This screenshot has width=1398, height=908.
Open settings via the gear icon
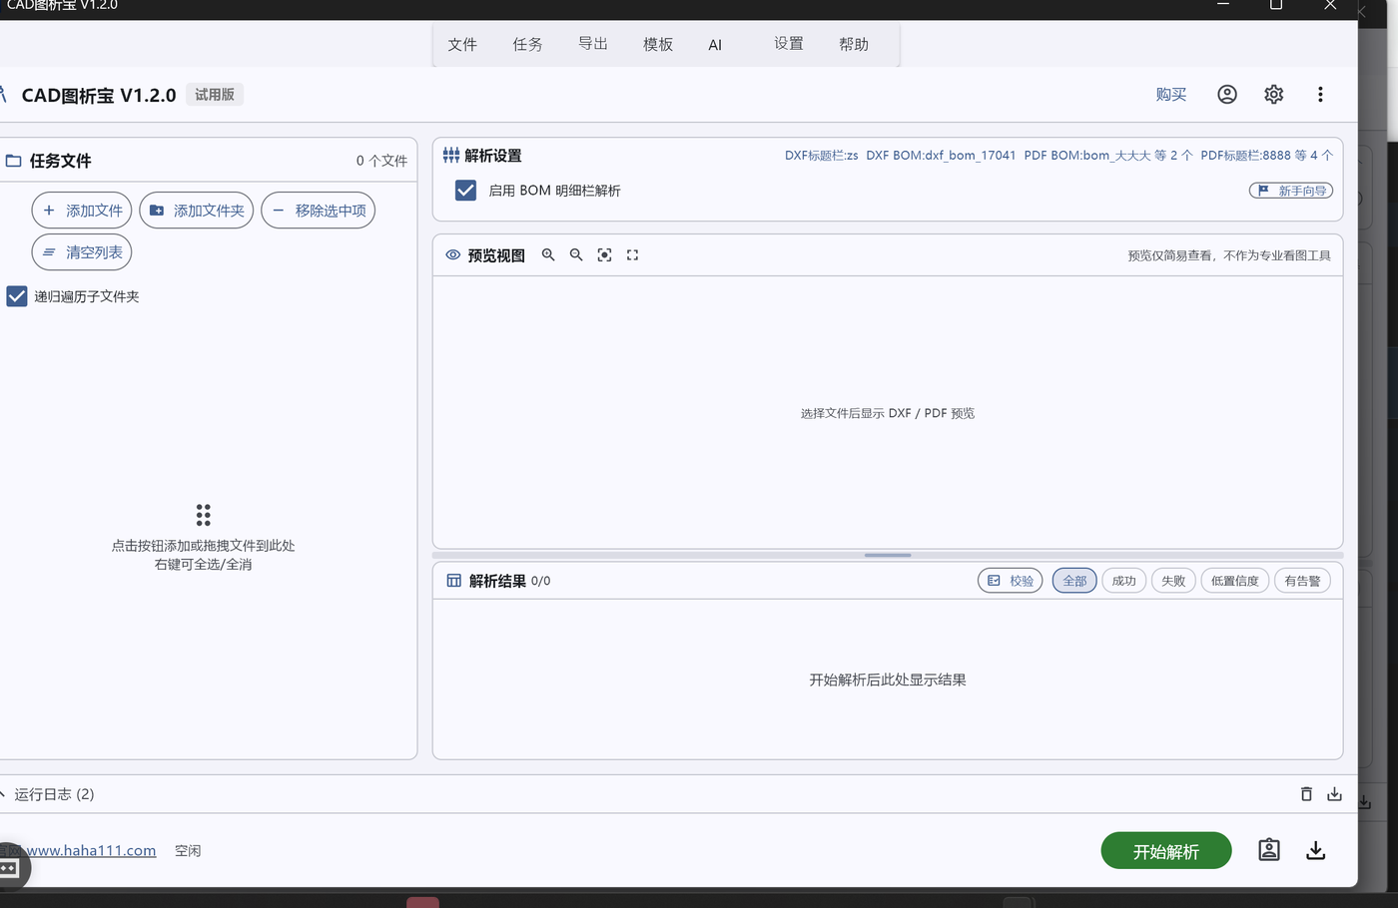(1273, 94)
